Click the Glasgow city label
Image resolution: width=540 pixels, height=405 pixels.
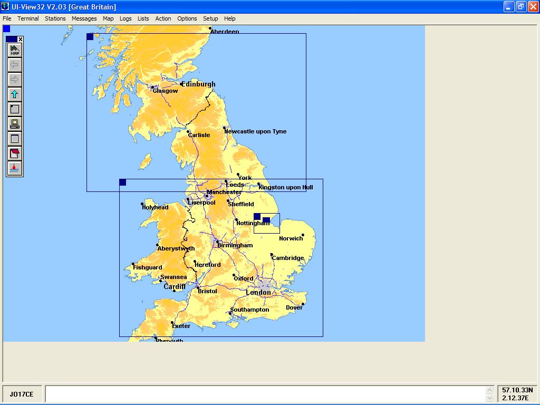click(x=165, y=91)
